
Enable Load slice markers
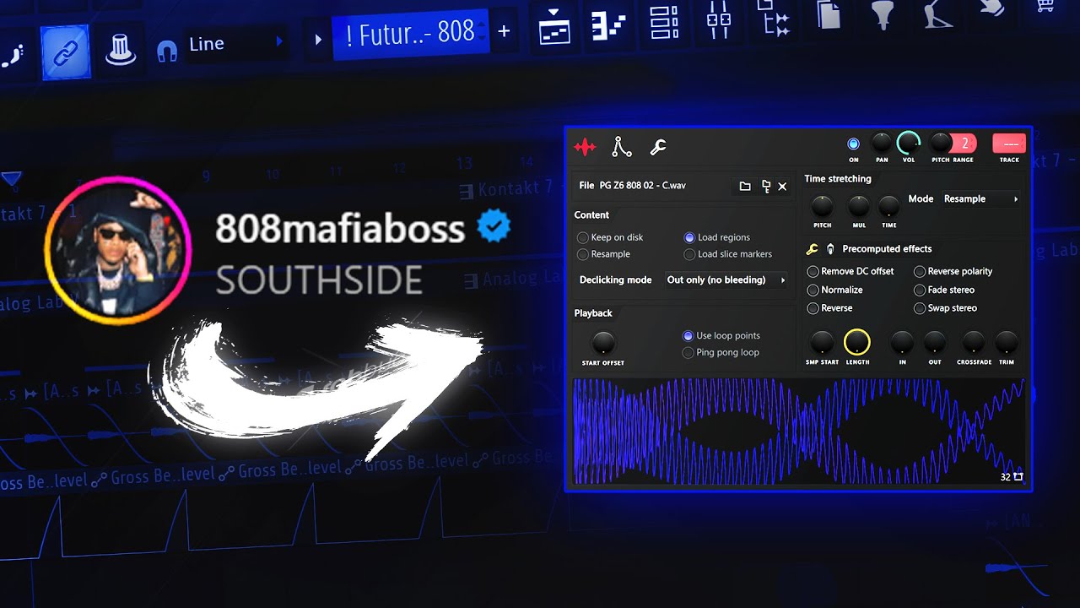click(728, 254)
